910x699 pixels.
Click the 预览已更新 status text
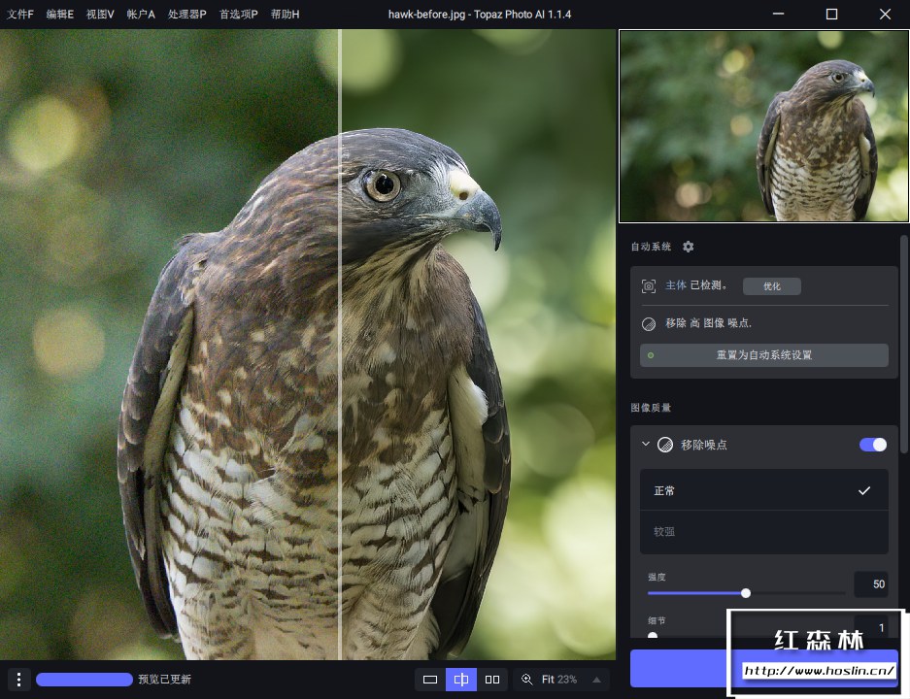165,680
